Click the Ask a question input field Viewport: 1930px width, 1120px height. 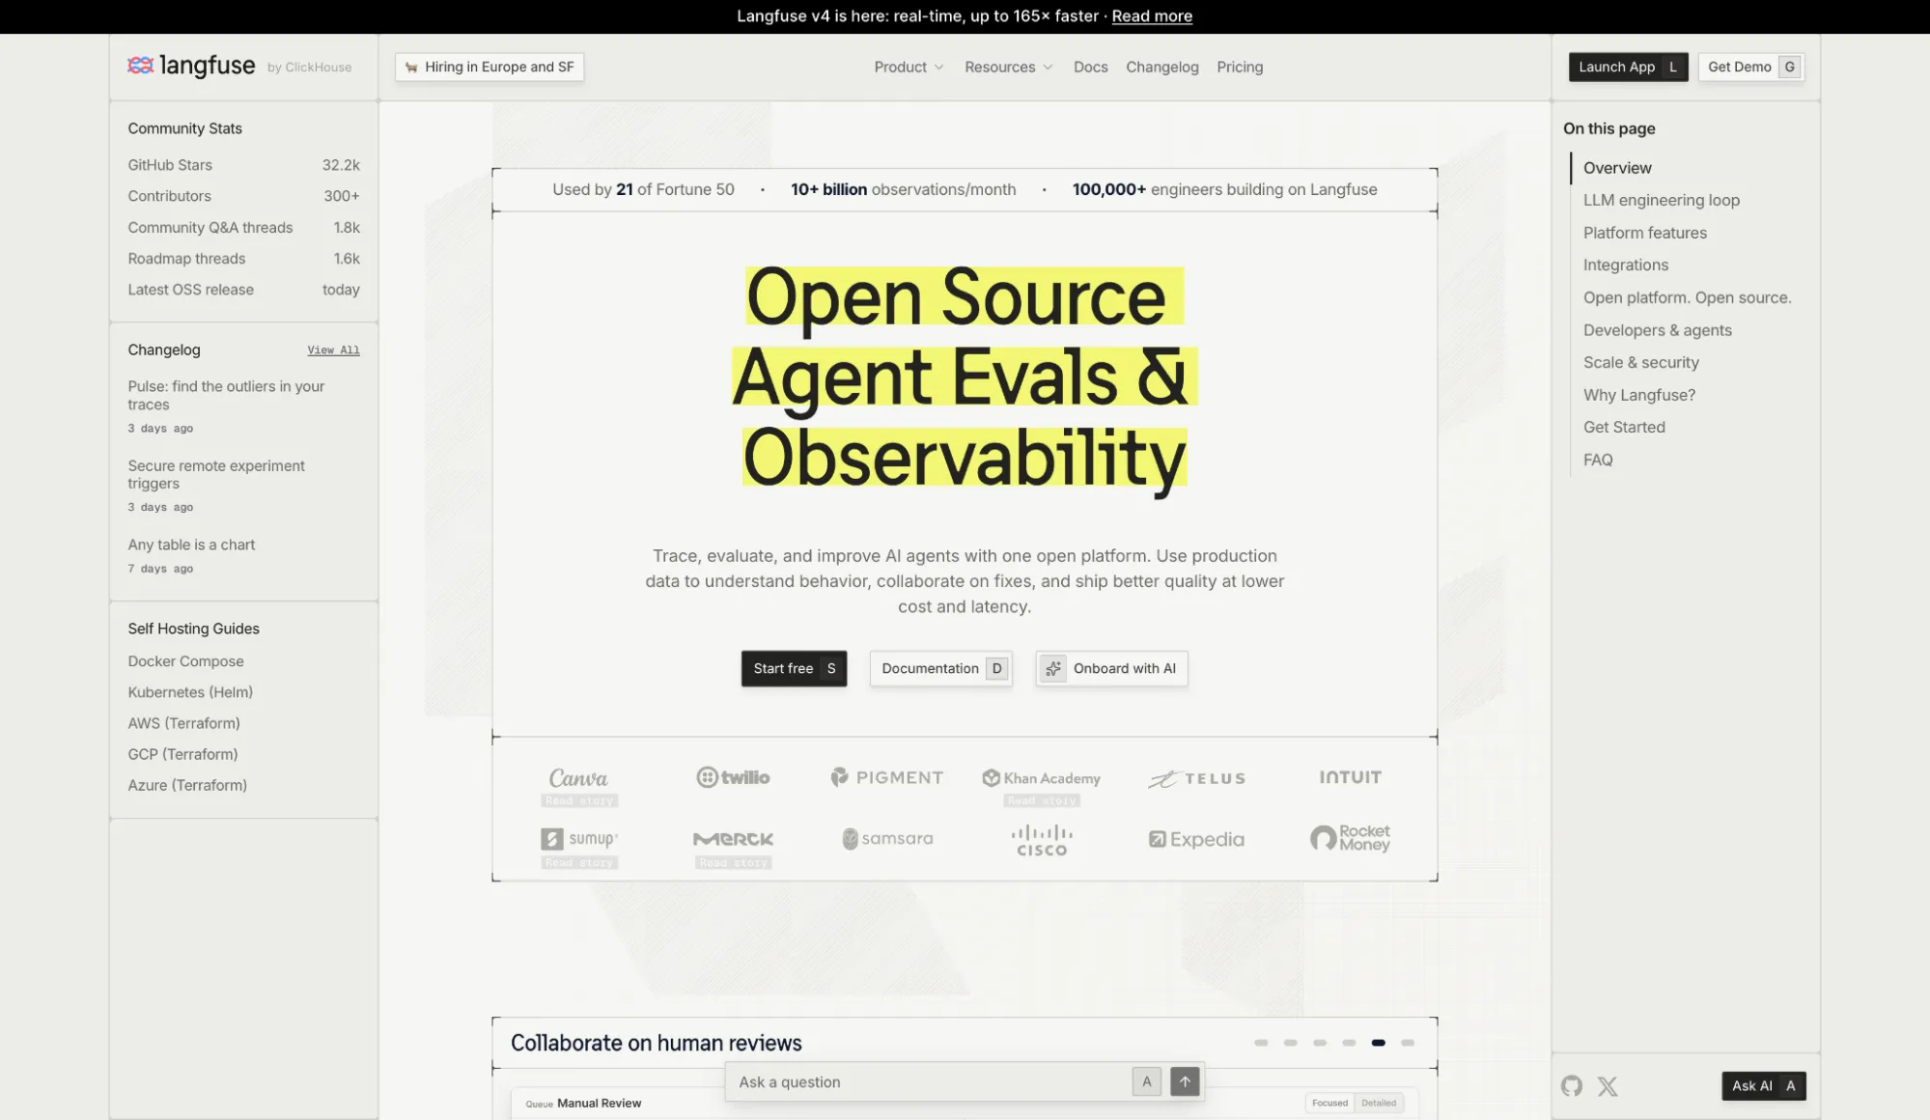[929, 1082]
